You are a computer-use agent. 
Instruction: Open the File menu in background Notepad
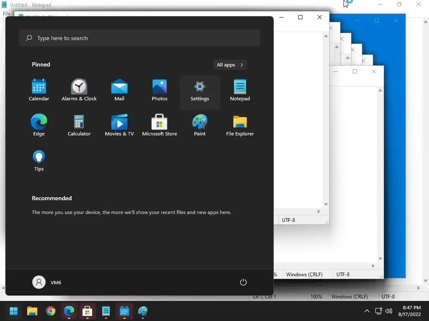(7, 14)
